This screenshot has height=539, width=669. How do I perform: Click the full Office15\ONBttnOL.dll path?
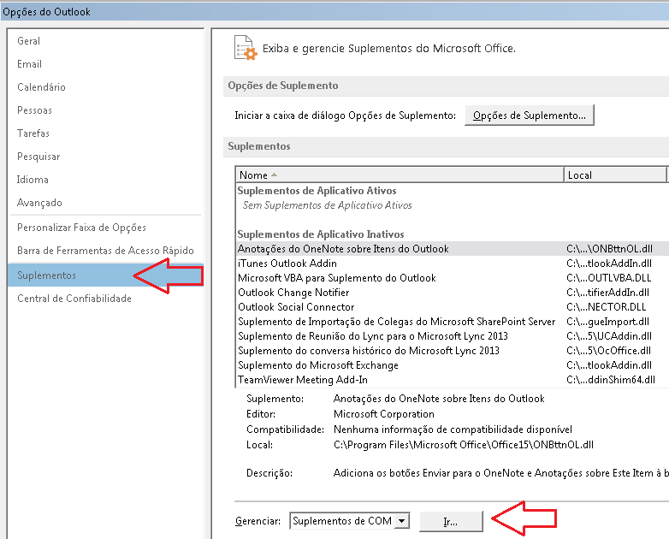coord(464,445)
